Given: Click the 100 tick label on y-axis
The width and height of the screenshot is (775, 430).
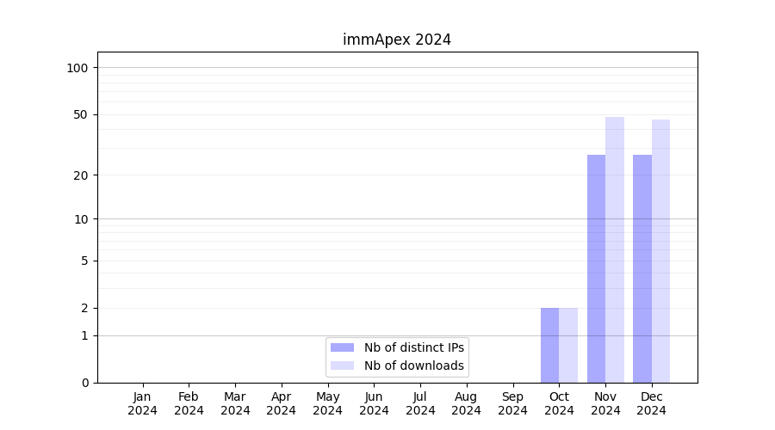Looking at the screenshot, I should click(77, 68).
